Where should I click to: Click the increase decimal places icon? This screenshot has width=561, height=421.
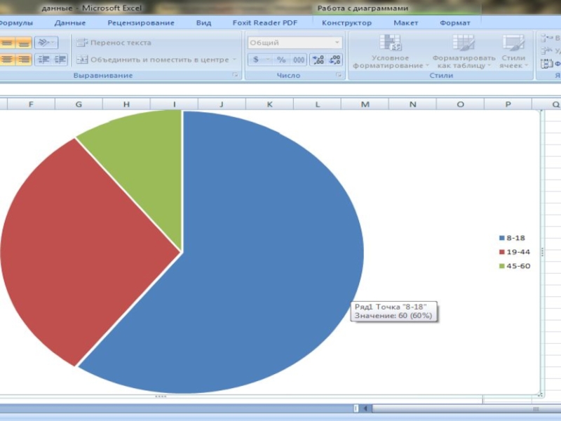[318, 60]
